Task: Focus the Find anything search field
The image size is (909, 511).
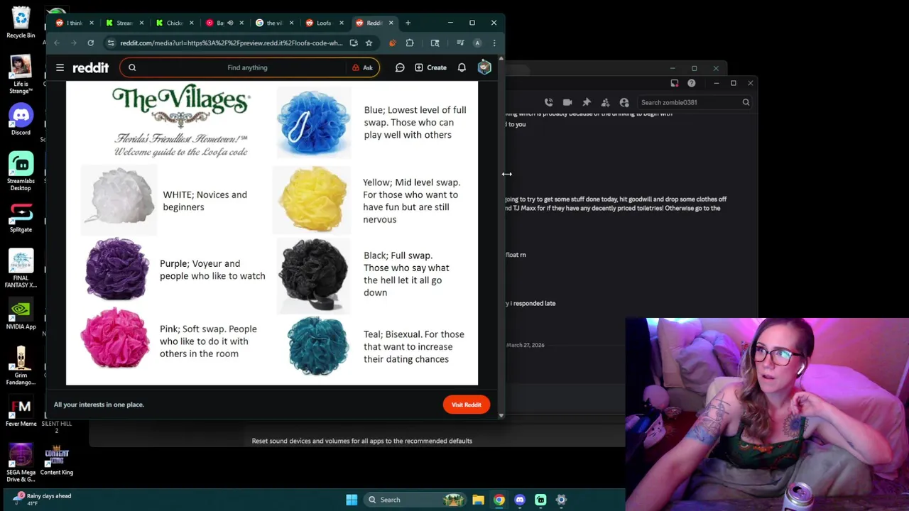Action: pyautogui.click(x=247, y=67)
